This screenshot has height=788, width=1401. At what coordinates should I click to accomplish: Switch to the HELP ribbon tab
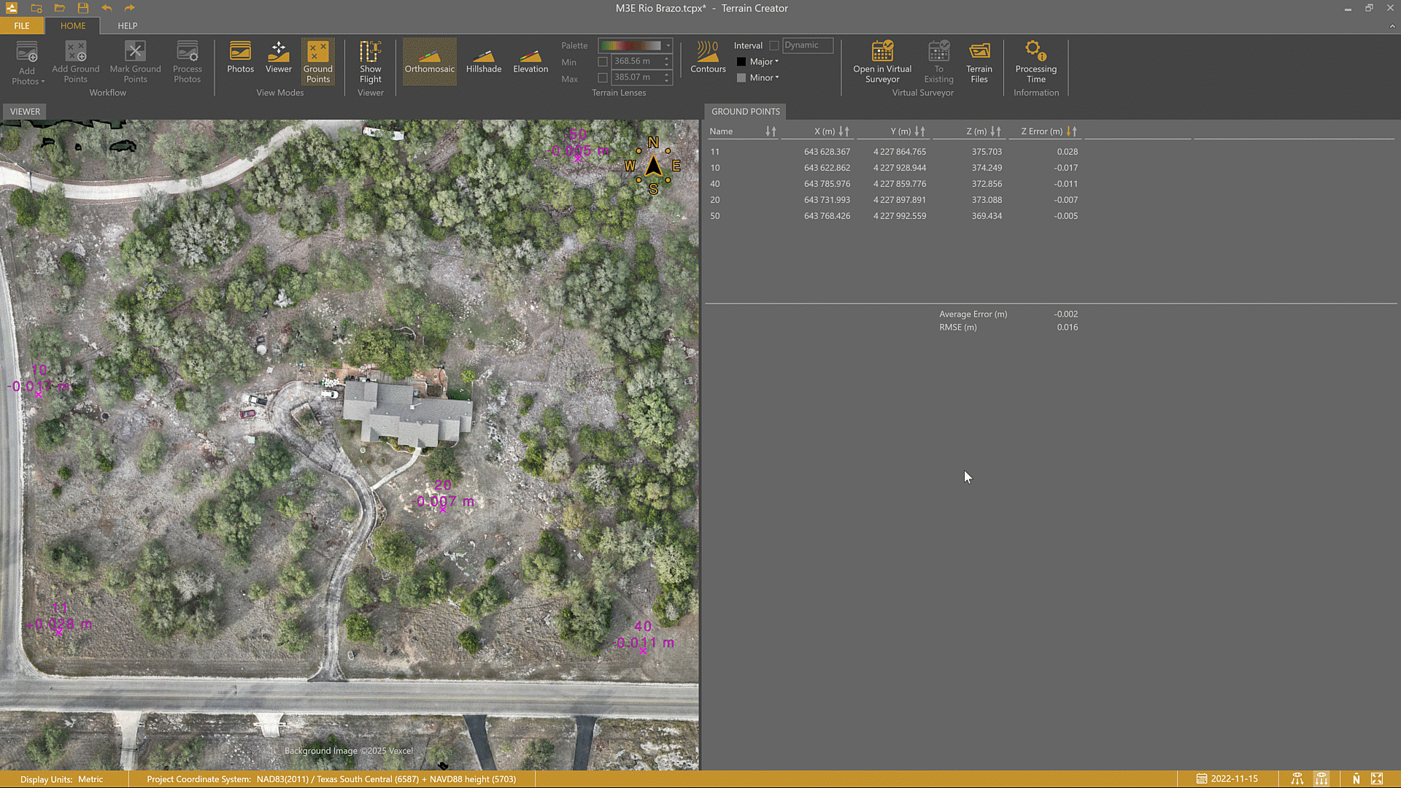point(127,26)
